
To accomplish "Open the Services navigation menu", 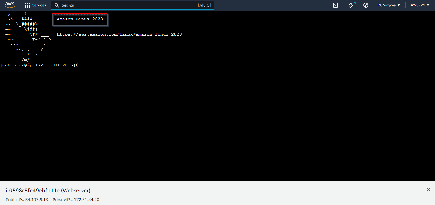I will pos(39,5).
